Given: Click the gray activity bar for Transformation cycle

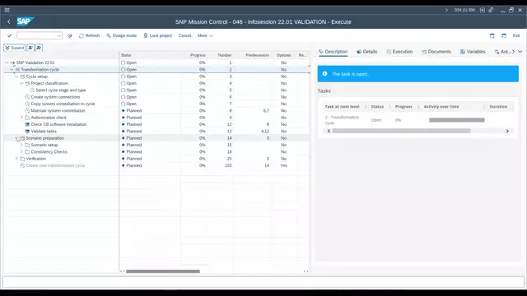Looking at the screenshot, I should pyautogui.click(x=457, y=120).
